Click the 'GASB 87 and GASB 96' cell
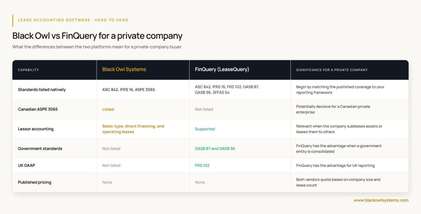Screen dimensions: 421x214 tap(215, 148)
